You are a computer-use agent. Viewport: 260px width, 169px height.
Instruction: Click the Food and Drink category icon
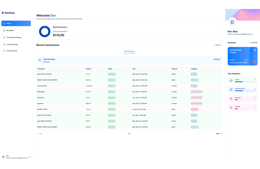click(x=231, y=89)
